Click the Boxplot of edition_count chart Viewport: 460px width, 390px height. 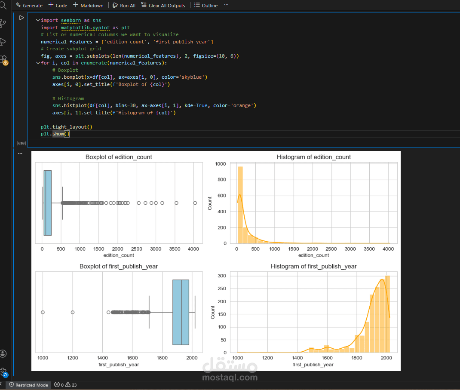pyautogui.click(x=119, y=203)
